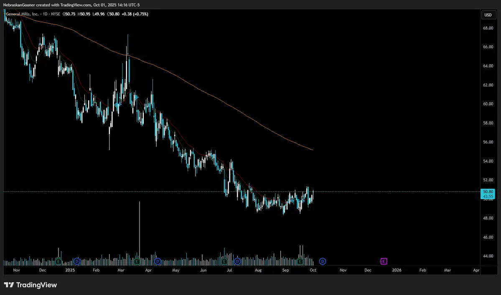The image size is (501, 295).
Task: Click the Oct label on the time axis
Action: point(313,270)
